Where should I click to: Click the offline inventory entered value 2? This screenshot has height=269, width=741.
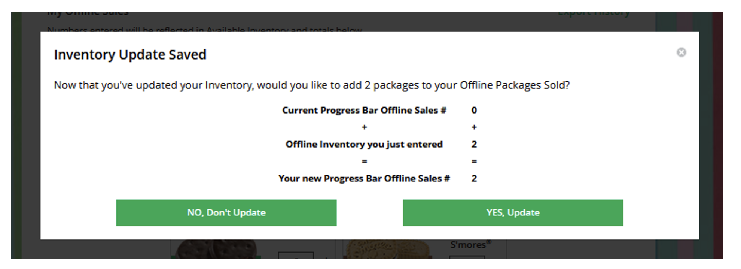[x=474, y=144]
